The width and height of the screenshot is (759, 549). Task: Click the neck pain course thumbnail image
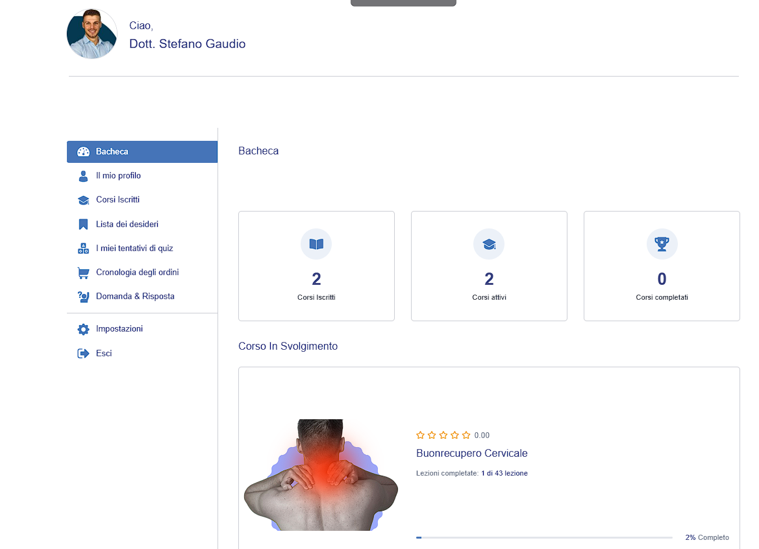pyautogui.click(x=321, y=475)
